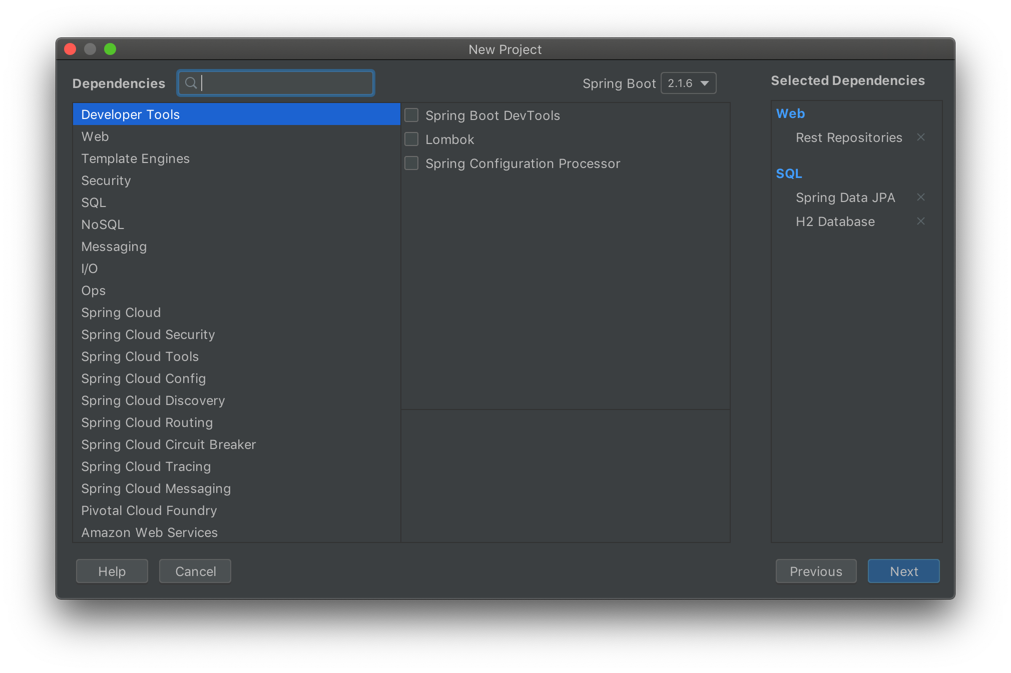Open the Spring Boot version dropdown
1011x673 pixels.
(x=688, y=83)
